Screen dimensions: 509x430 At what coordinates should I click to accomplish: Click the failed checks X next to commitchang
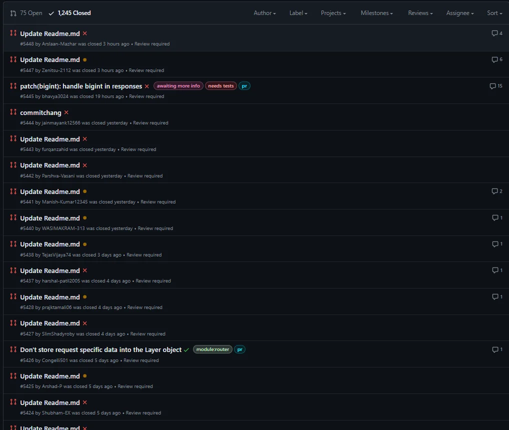click(66, 112)
